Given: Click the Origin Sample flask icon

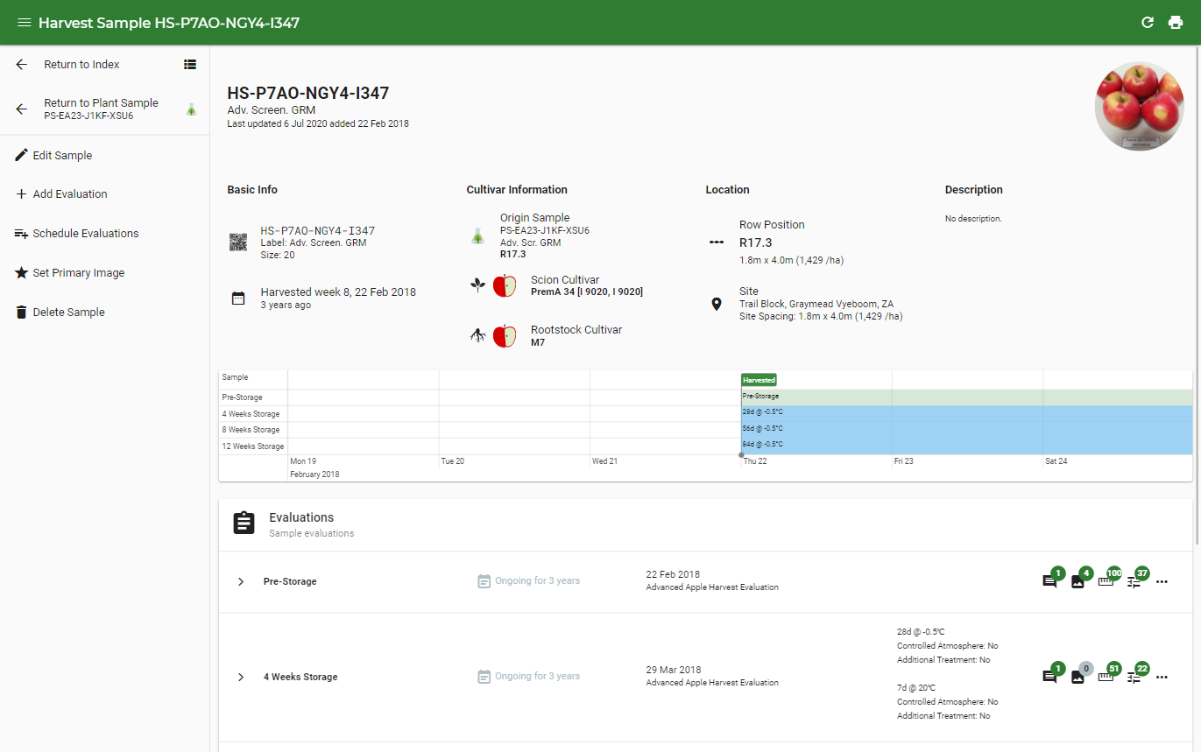Looking at the screenshot, I should click(x=477, y=236).
